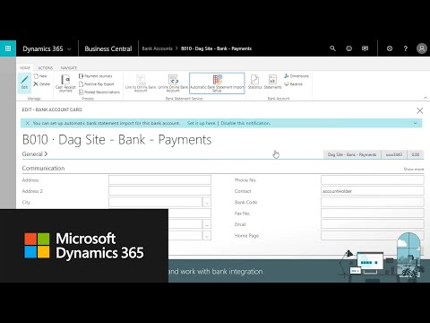Open the City lookup ellipsis button

click(207, 202)
